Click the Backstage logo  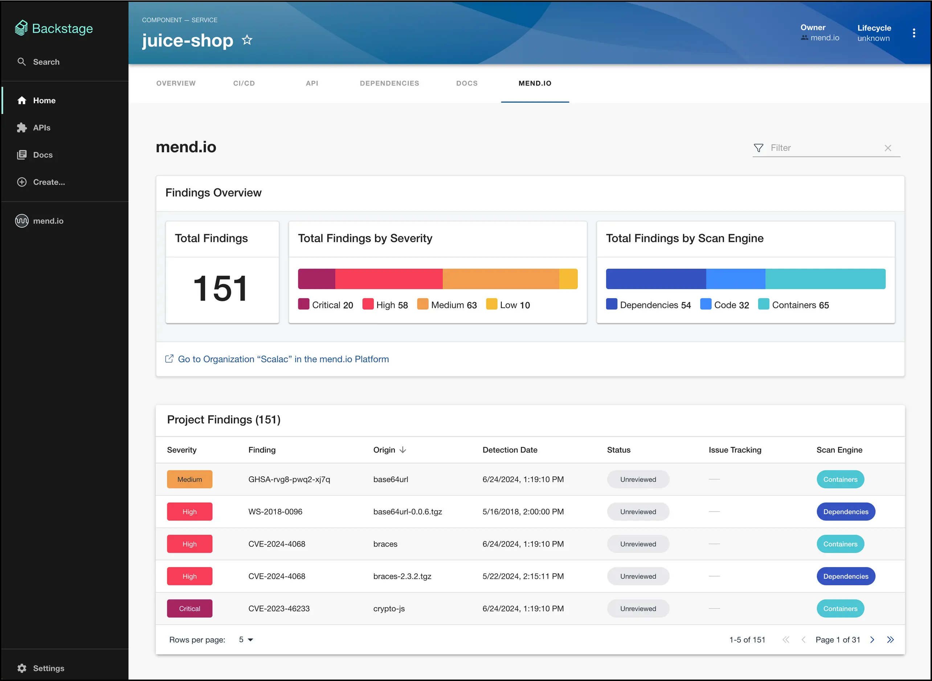[54, 28]
